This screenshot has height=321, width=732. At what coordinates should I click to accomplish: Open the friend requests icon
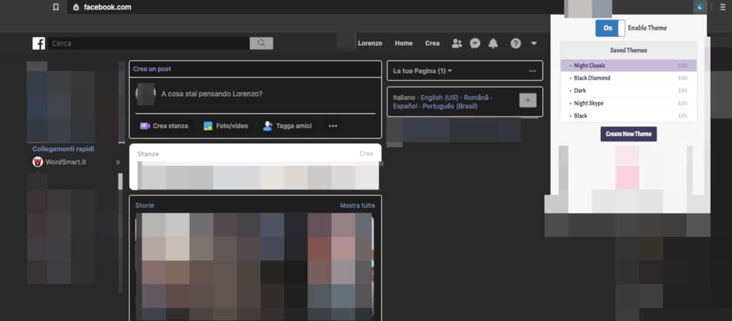[x=456, y=43]
